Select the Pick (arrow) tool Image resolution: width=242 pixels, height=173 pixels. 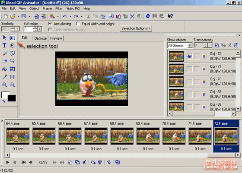tap(4, 38)
